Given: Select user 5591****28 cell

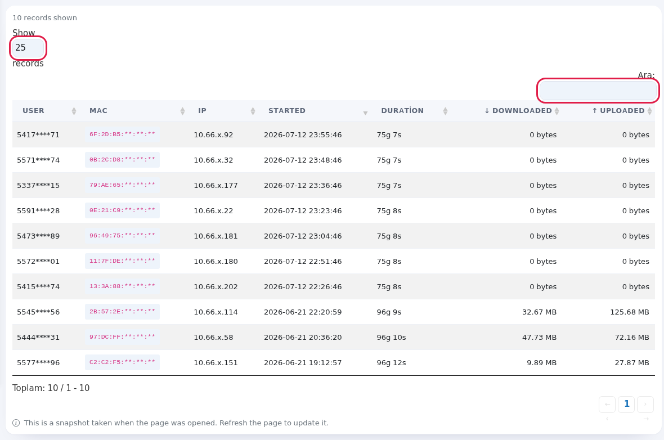Looking at the screenshot, I should [x=38, y=211].
